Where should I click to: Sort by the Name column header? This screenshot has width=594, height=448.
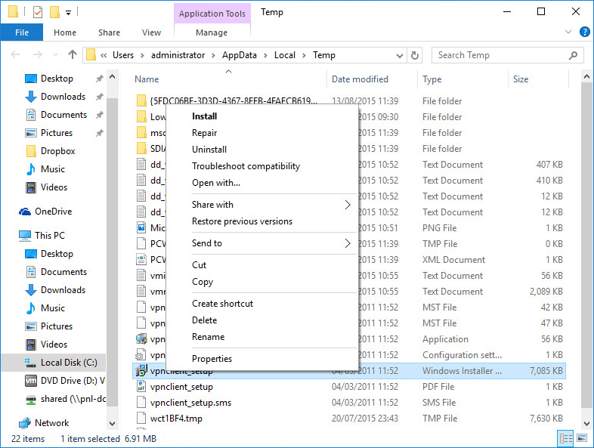pos(147,79)
